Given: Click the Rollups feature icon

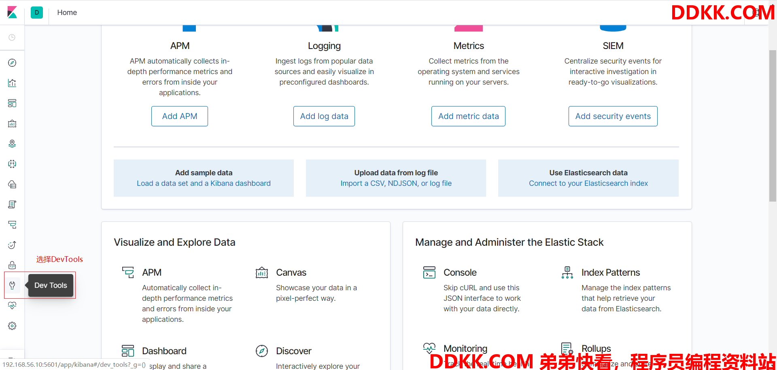Looking at the screenshot, I should (567, 349).
